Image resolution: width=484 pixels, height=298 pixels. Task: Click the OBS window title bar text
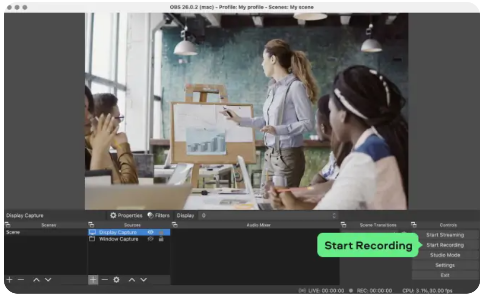[x=242, y=7]
